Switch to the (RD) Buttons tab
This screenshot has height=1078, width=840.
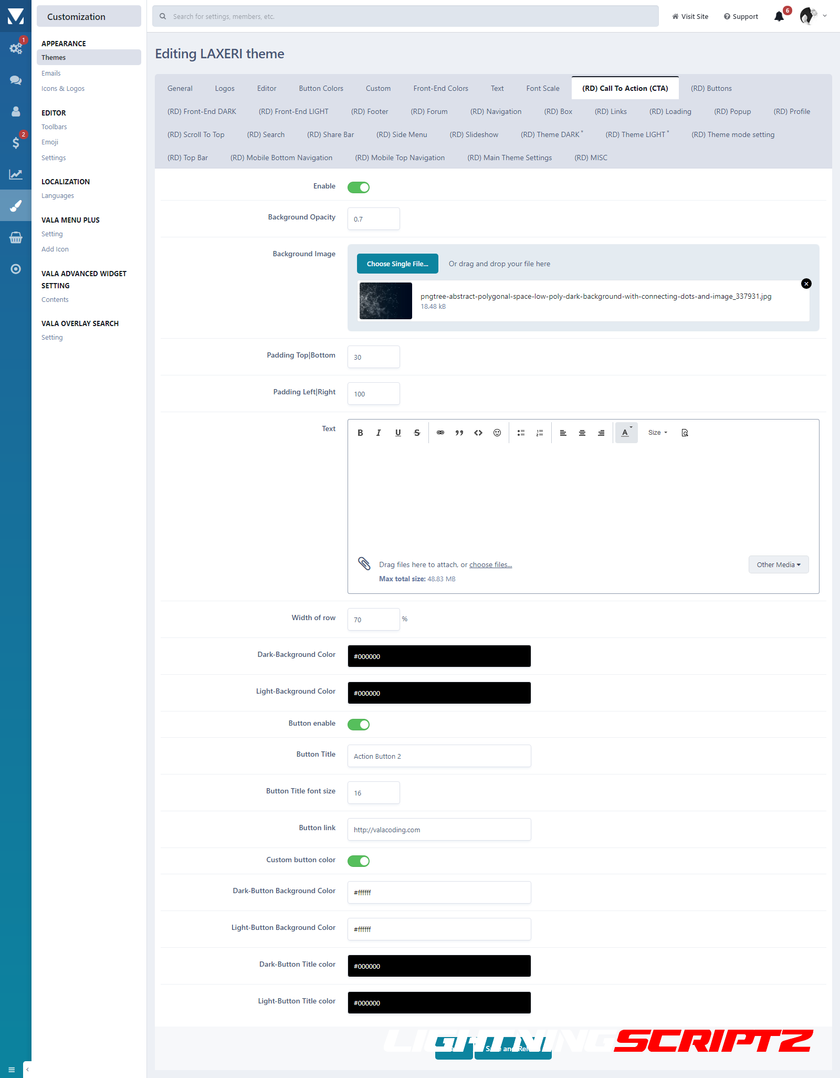click(x=711, y=88)
